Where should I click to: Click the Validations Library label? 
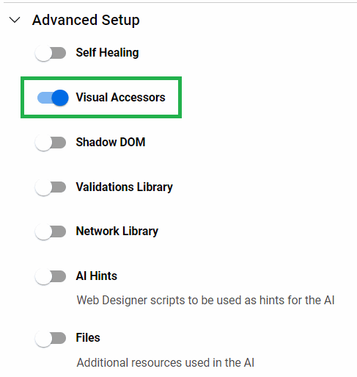(125, 187)
